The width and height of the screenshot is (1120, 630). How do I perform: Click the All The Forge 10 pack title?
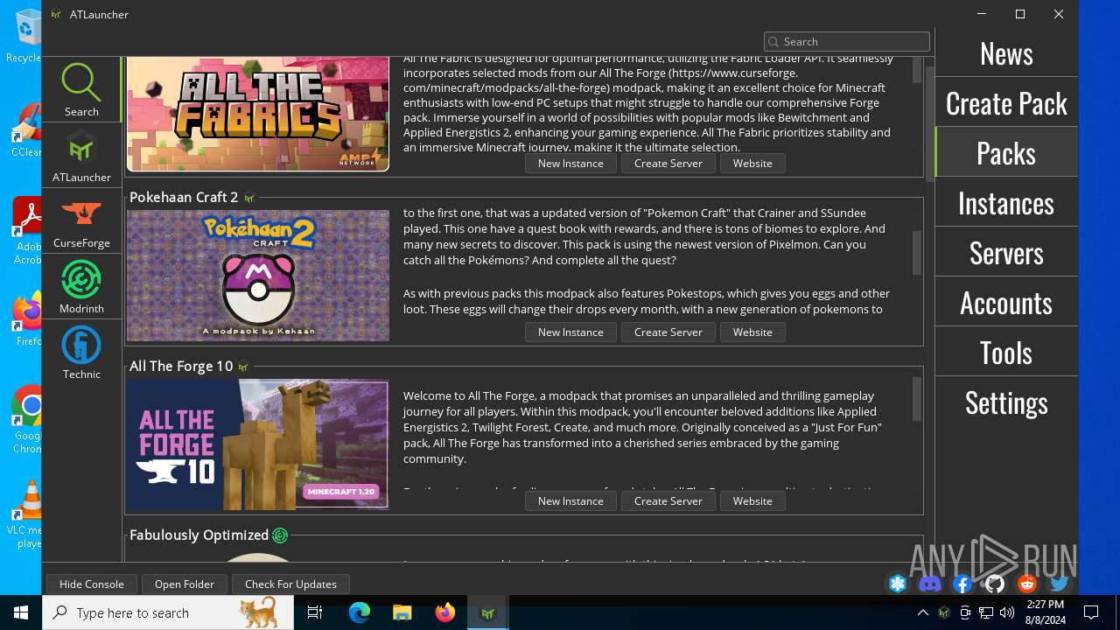[x=181, y=367]
